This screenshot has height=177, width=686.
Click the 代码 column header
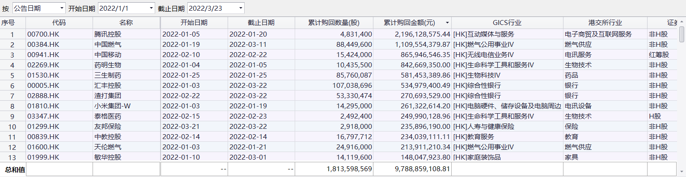tap(59, 23)
